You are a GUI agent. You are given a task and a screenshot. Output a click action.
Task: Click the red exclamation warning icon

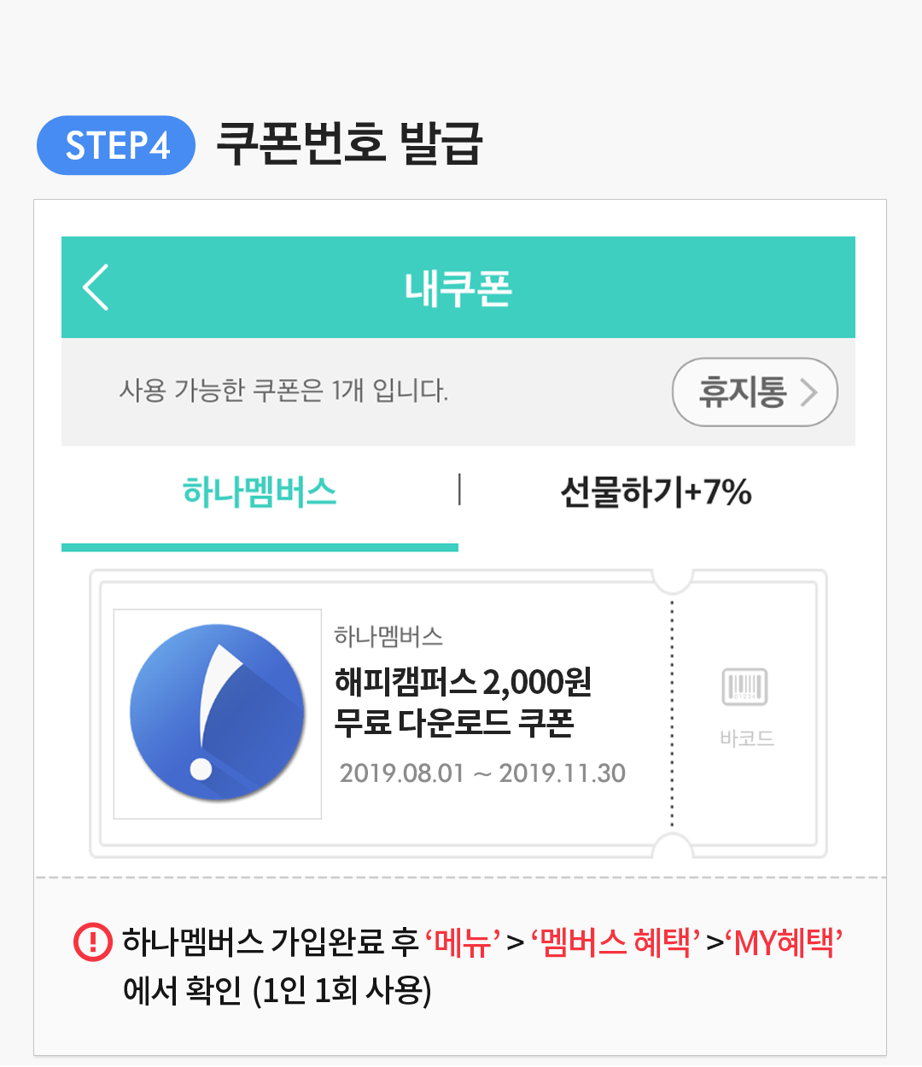(x=93, y=942)
